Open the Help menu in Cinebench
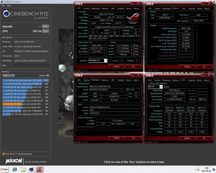 [9, 6]
